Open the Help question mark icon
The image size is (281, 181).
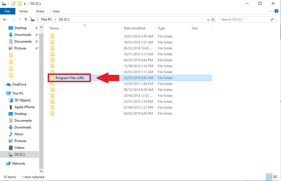click(277, 11)
